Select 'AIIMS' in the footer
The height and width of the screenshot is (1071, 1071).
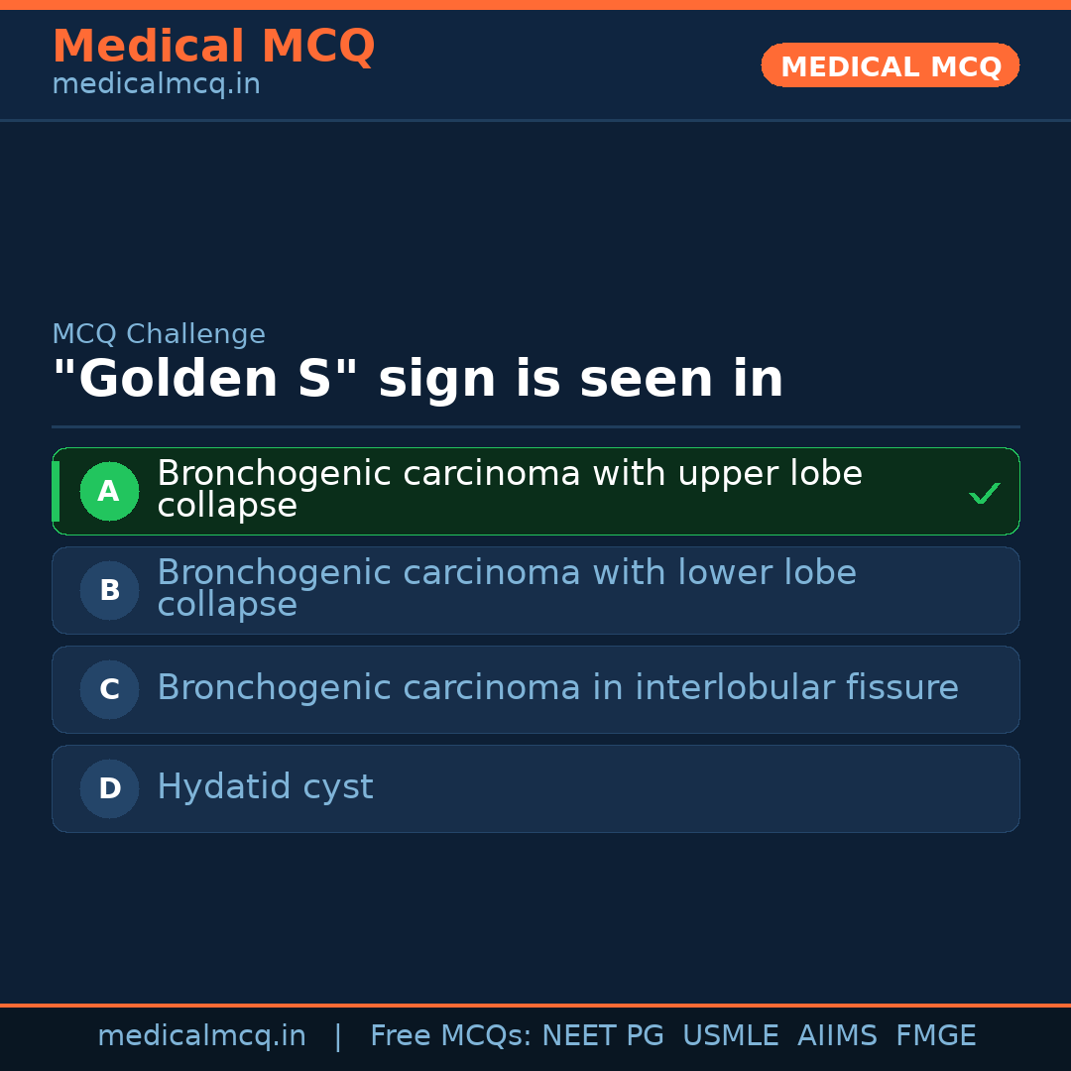click(x=837, y=1035)
